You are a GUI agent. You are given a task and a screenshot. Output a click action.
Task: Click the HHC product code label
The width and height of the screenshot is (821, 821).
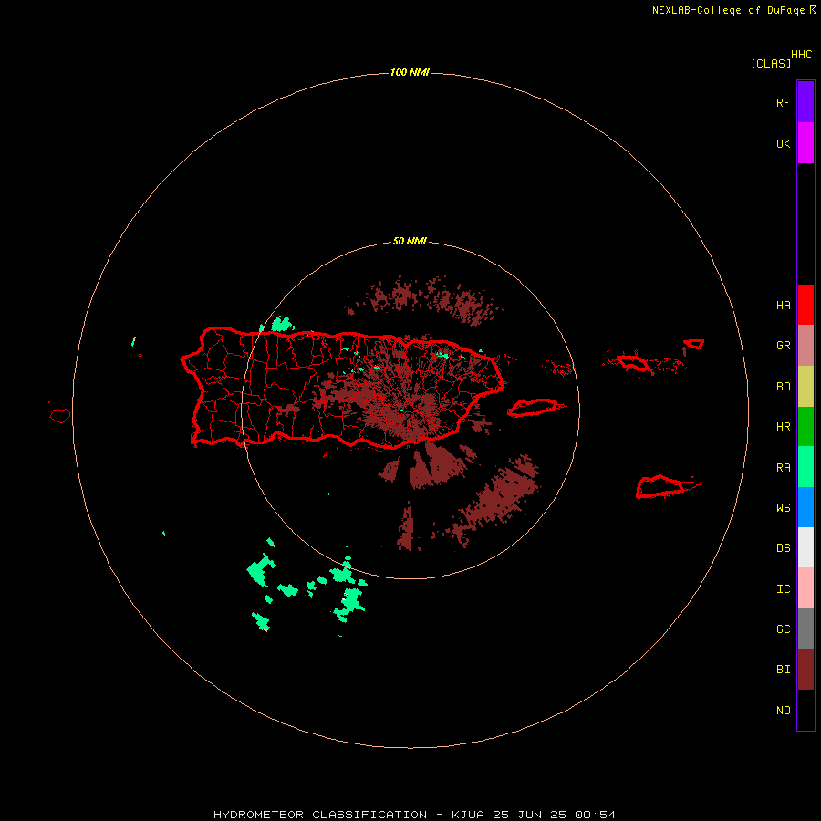click(x=802, y=55)
